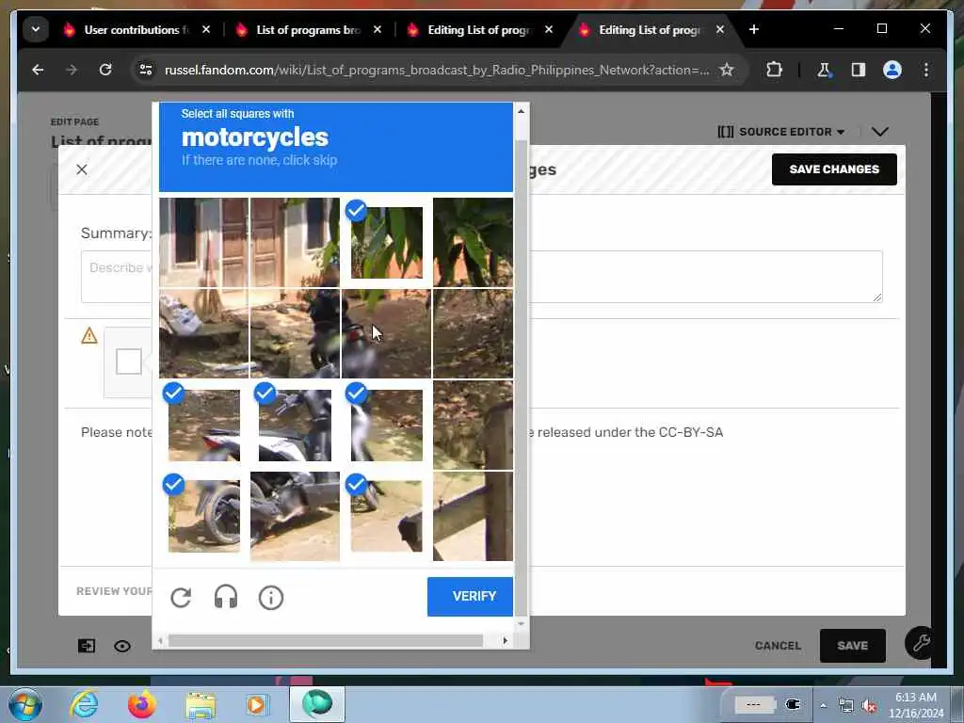Open a new browser tab

[754, 29]
